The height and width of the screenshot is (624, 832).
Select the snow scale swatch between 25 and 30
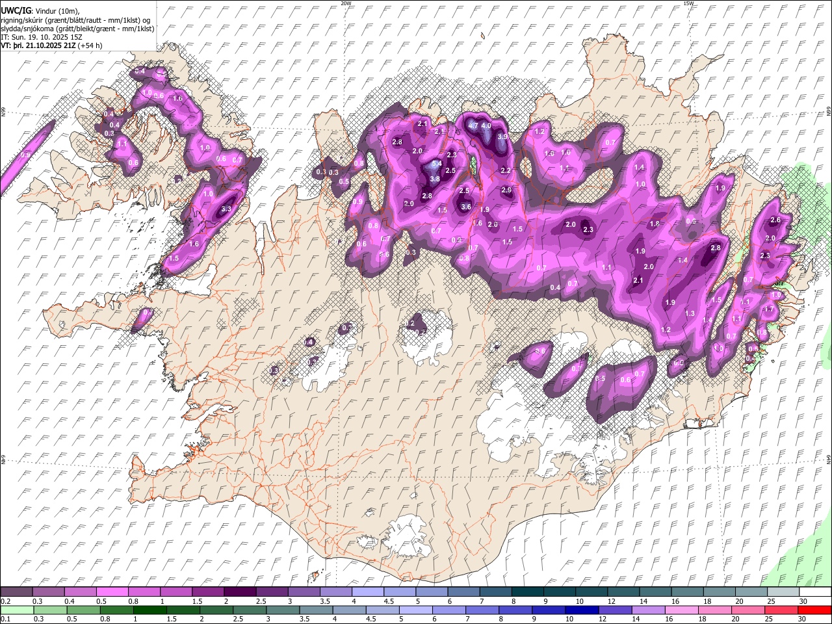click(x=783, y=591)
